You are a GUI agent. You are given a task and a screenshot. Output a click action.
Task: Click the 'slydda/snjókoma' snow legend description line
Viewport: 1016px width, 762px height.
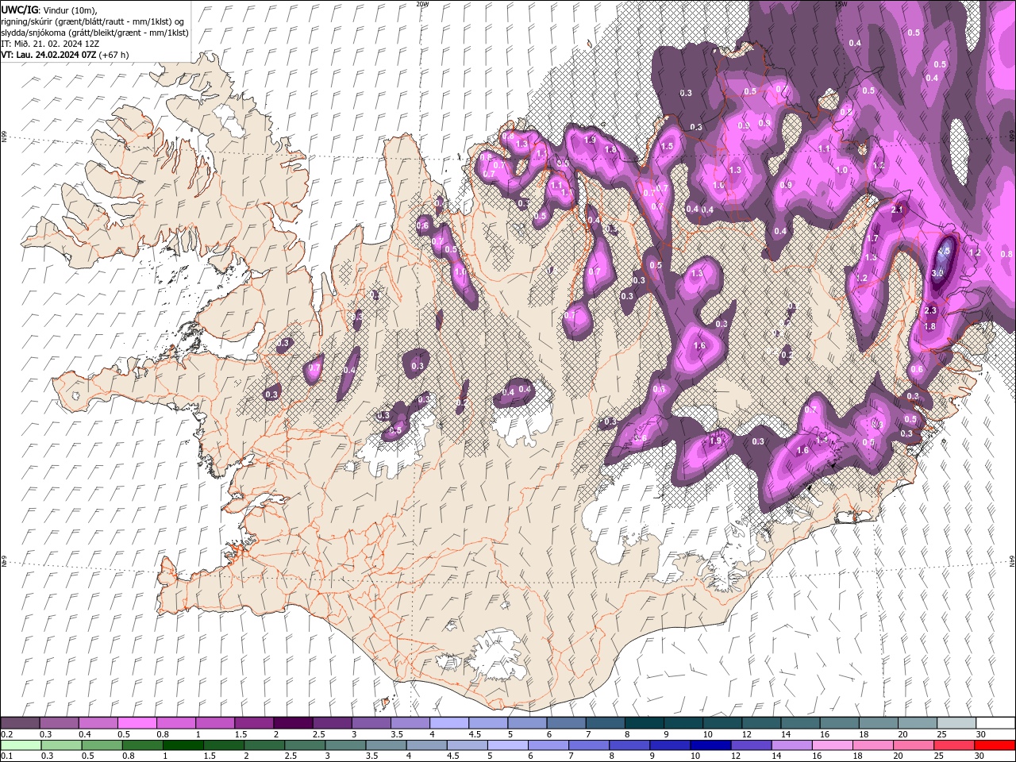click(94, 33)
